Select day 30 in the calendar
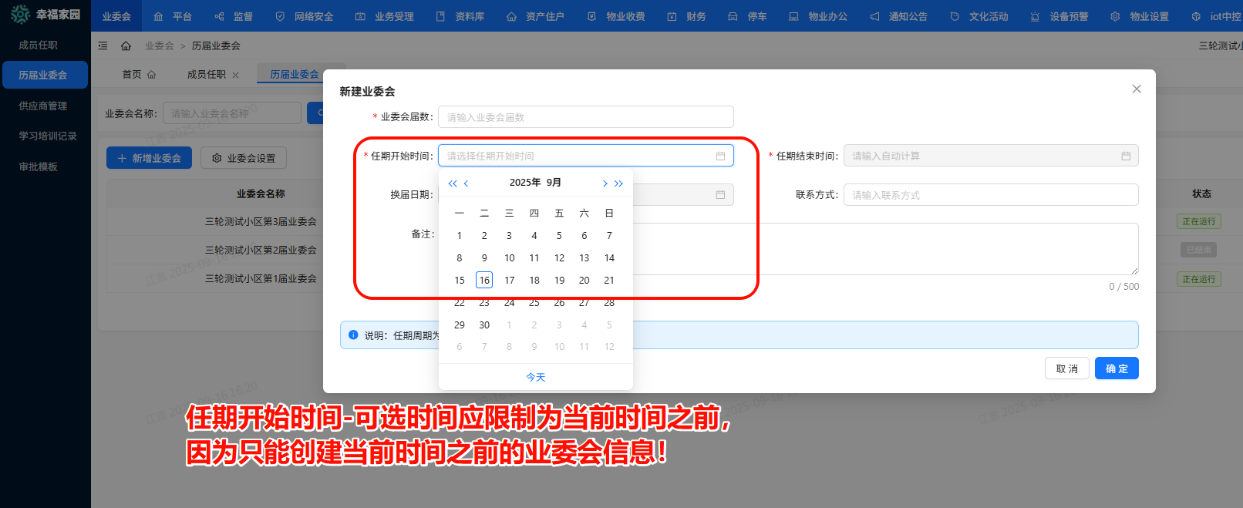1243x508 pixels. 484,325
